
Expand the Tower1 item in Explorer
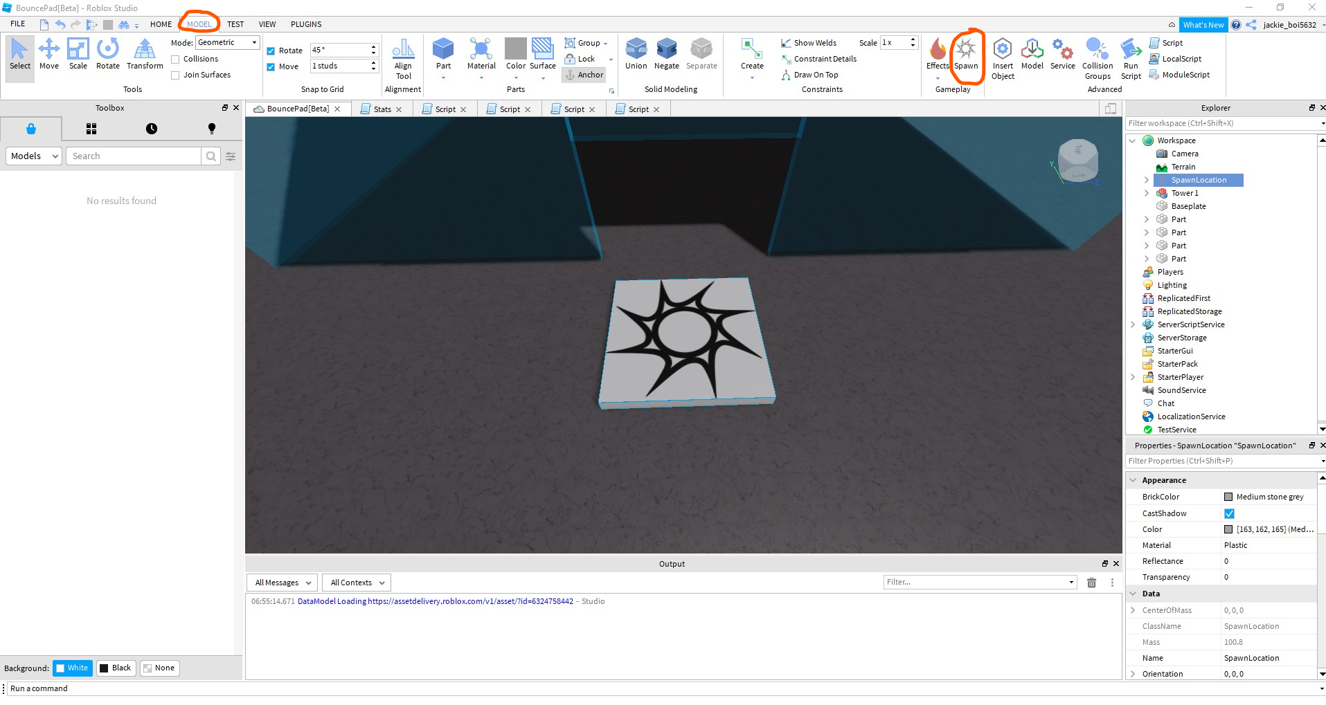coord(1147,193)
